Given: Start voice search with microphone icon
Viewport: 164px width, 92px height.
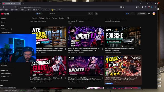Looking at the screenshot, I should click(x=96, y=14).
